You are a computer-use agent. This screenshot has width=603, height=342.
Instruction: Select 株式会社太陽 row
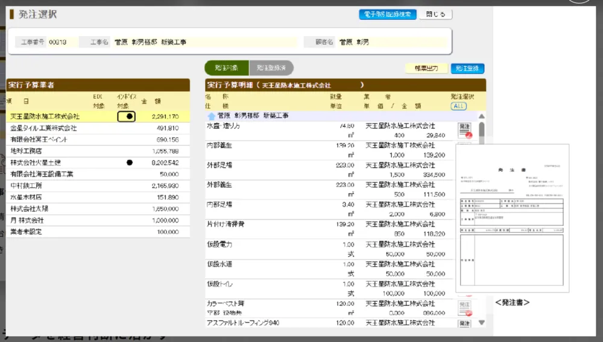98,209
